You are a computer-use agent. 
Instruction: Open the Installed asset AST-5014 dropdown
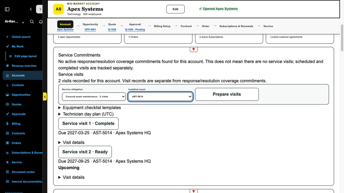(x=160, y=97)
